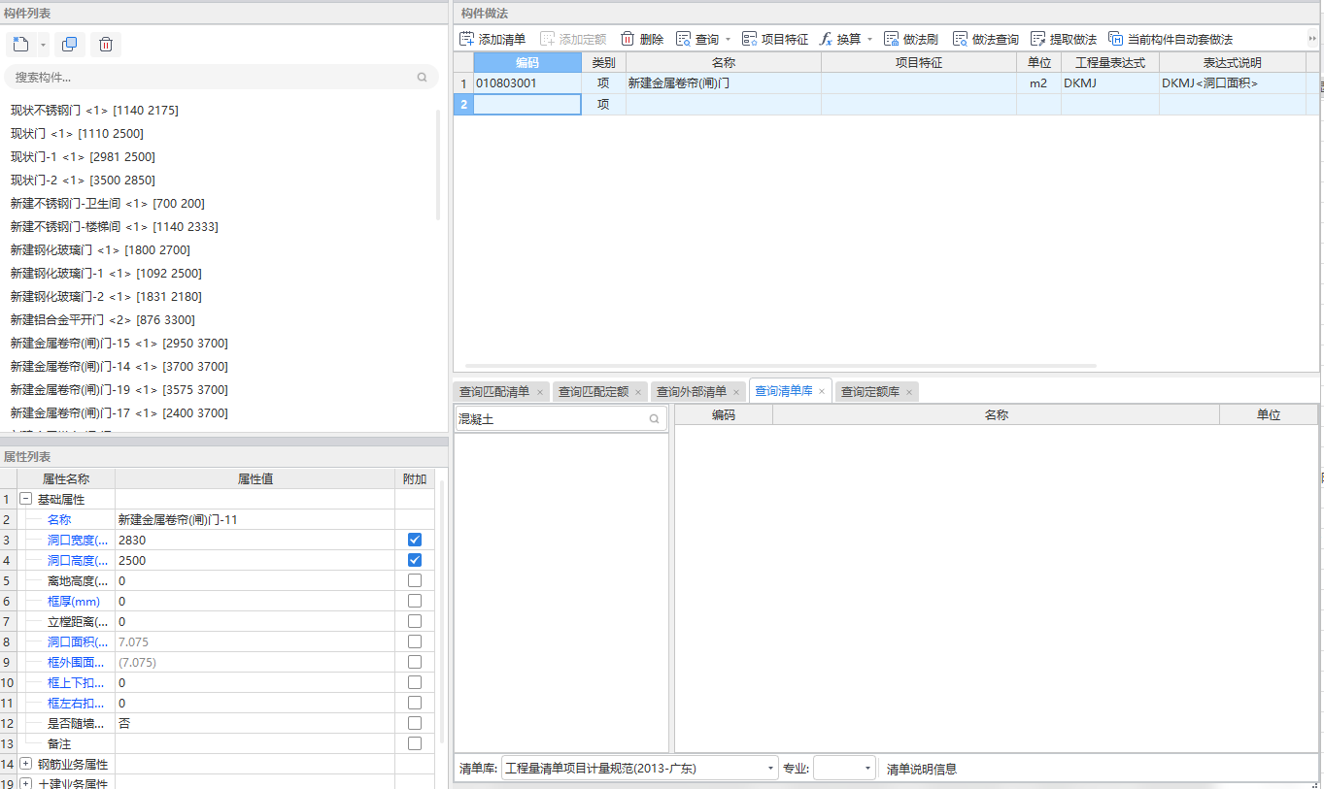Open the 查询 dropdown arrow
This screenshot has width=1324, height=789.
point(728,40)
